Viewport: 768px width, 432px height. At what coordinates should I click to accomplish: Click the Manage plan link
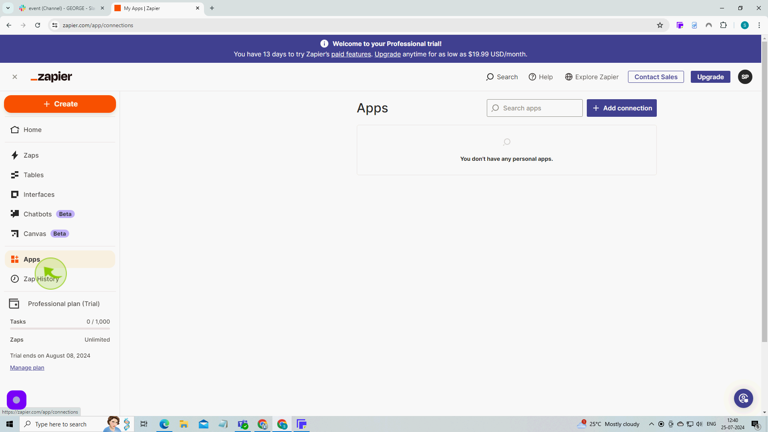27,368
